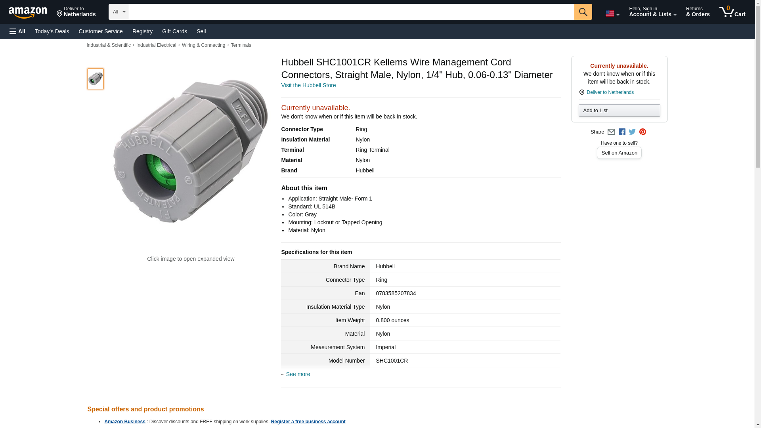
Task: Share product via email icon
Action: click(611, 132)
